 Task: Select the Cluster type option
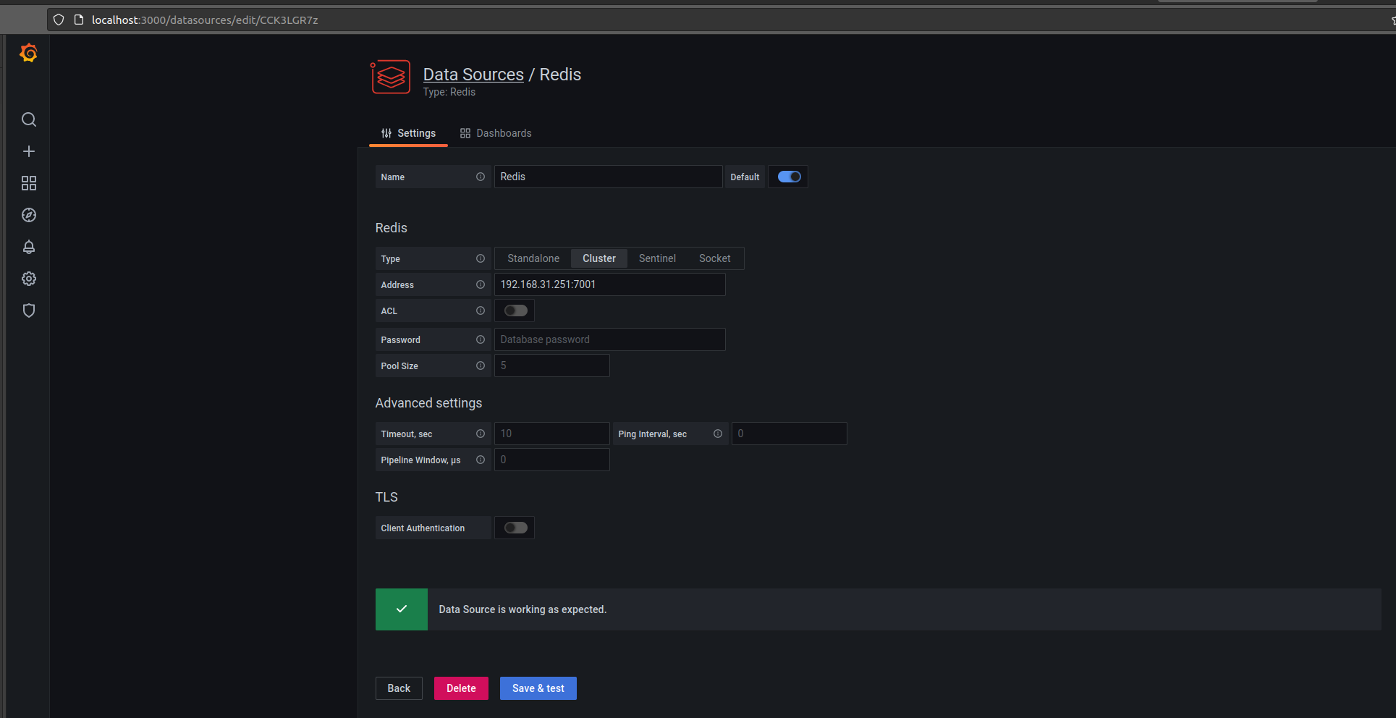pyautogui.click(x=599, y=258)
